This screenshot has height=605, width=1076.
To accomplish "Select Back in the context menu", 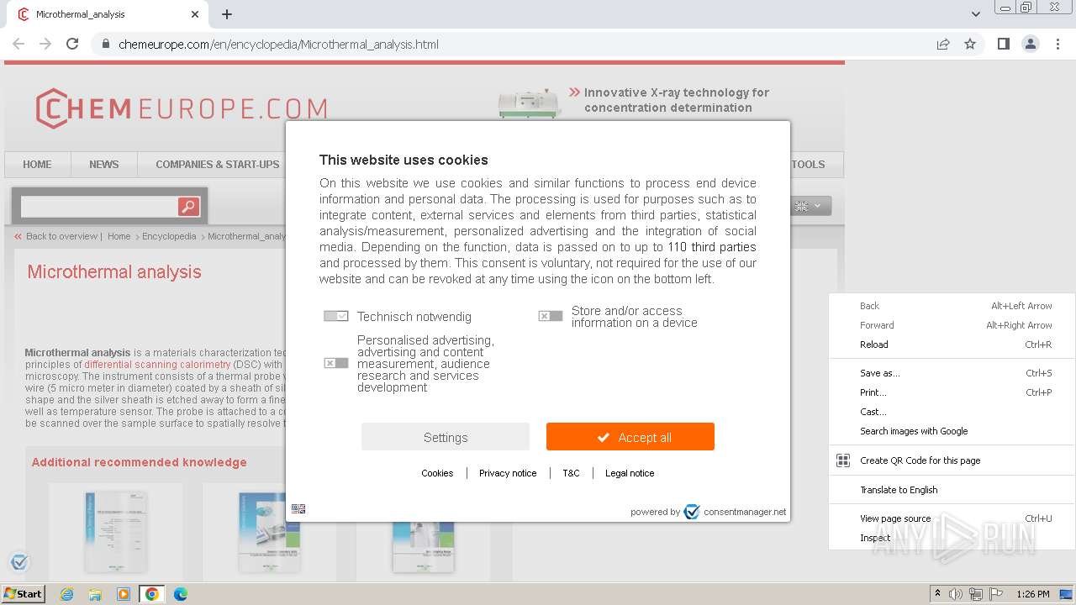I will 952,306.
